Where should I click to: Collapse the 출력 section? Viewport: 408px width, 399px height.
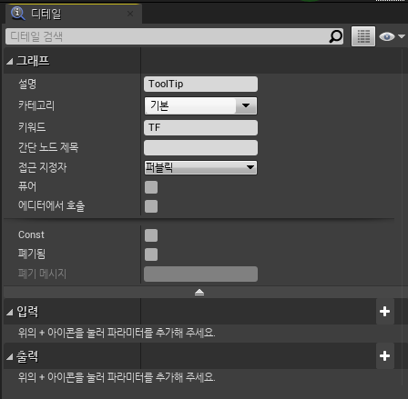pos(10,357)
